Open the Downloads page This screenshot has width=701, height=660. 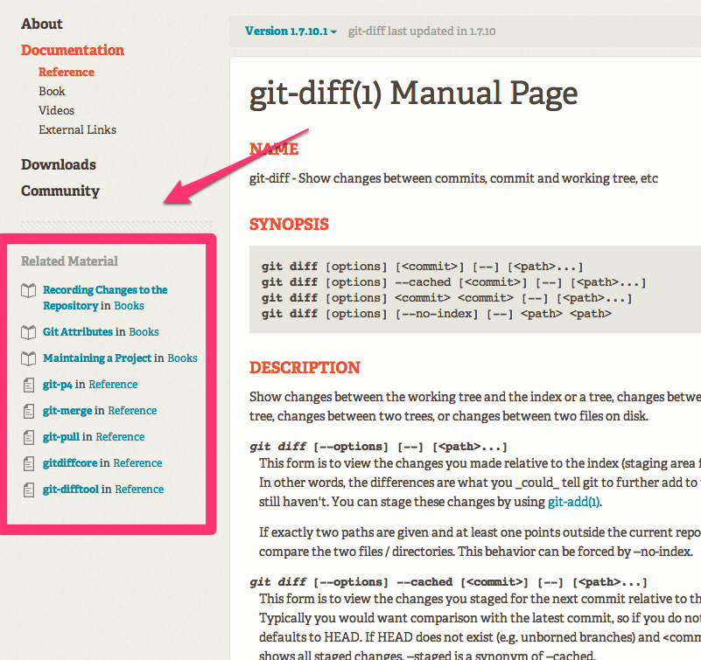click(x=59, y=164)
